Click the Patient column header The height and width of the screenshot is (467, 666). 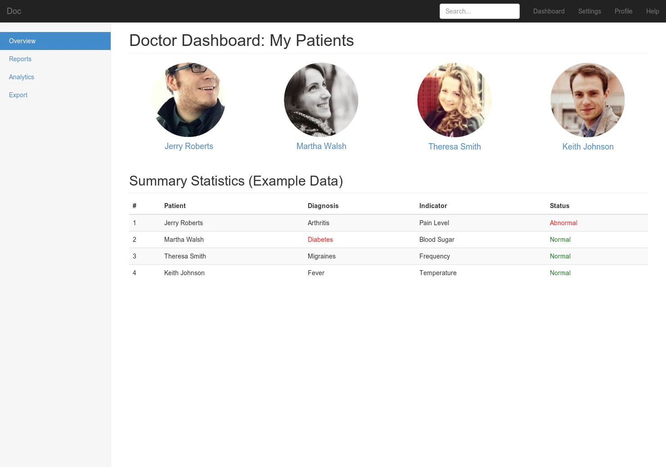pyautogui.click(x=175, y=206)
